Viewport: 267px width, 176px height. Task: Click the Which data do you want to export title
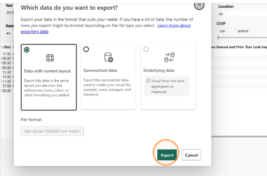pyautogui.click(x=69, y=8)
